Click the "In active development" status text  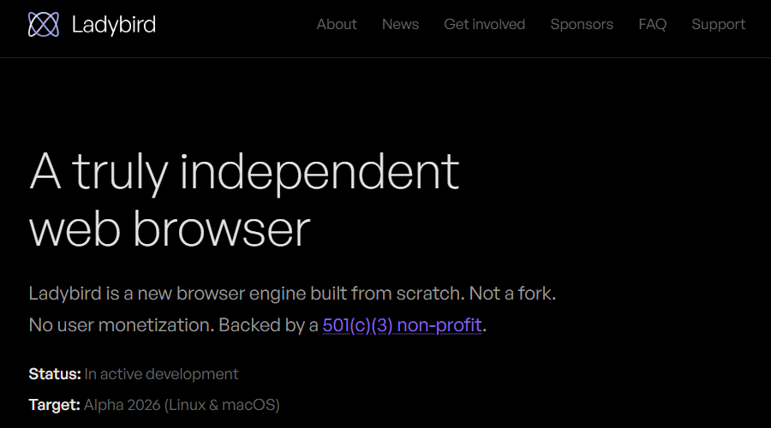pyautogui.click(x=161, y=374)
